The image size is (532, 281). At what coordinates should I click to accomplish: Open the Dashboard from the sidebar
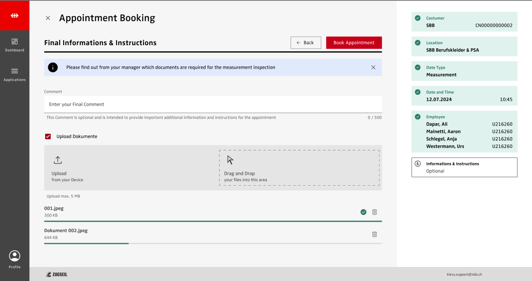[x=14, y=44]
